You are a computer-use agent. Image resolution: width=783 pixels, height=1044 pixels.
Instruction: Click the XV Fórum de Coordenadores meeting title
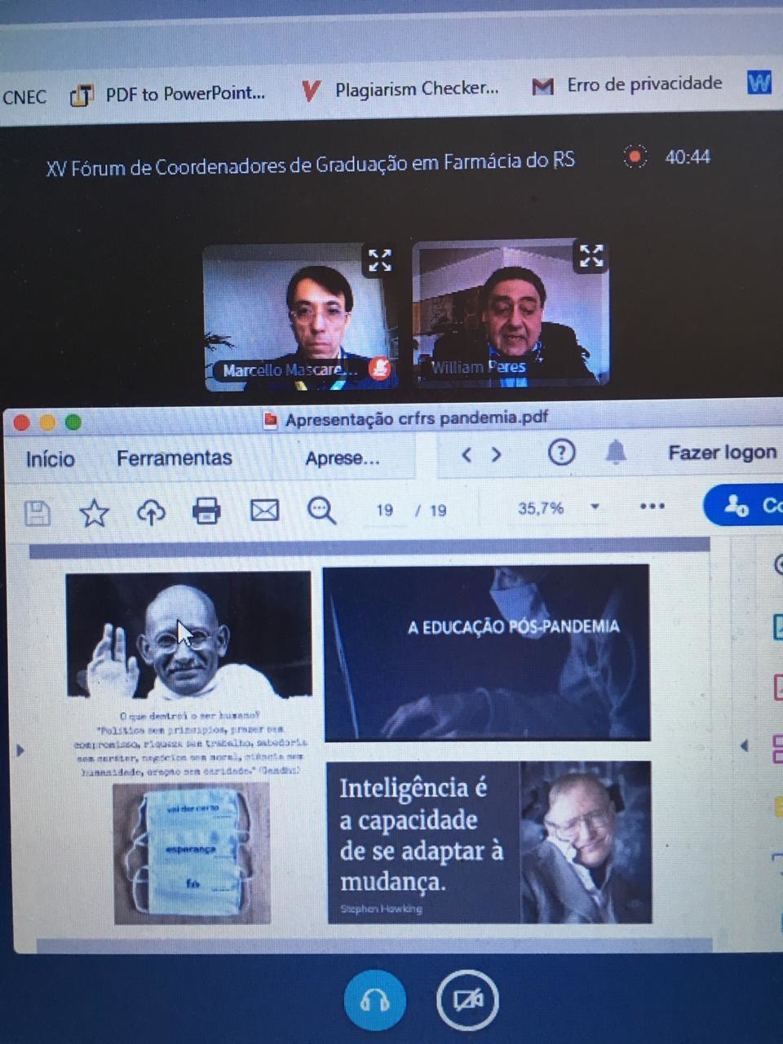click(x=310, y=164)
